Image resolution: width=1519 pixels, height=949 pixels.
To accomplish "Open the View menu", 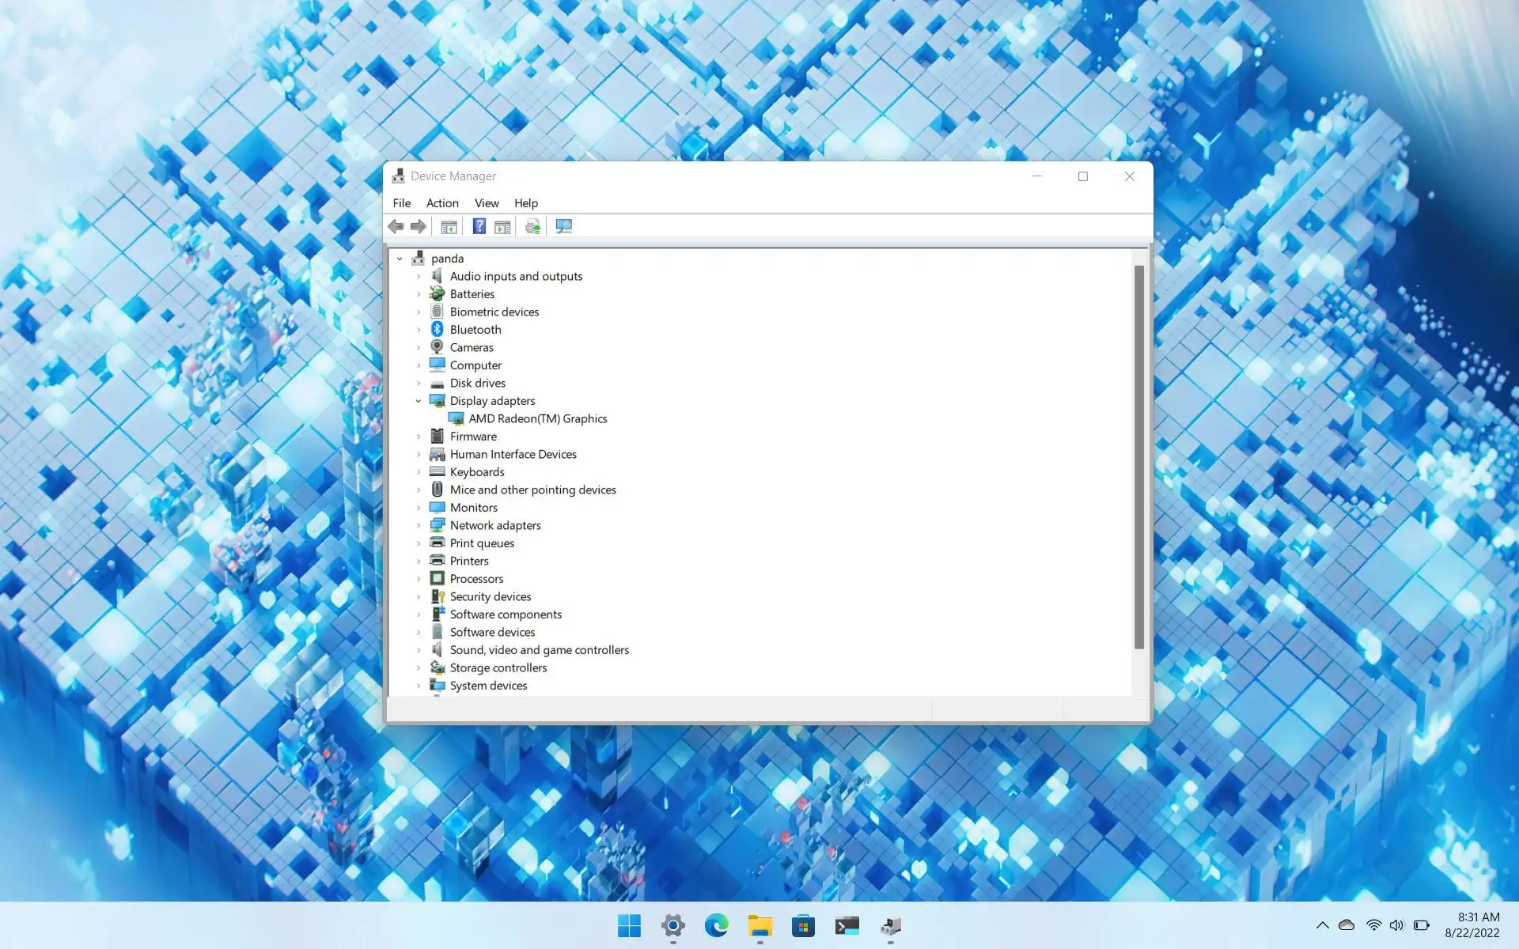I will (x=487, y=203).
